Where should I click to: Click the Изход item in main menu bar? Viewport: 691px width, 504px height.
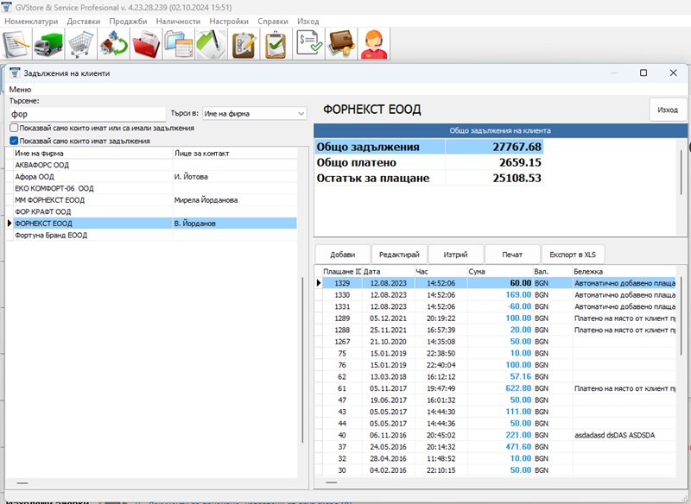coord(308,21)
